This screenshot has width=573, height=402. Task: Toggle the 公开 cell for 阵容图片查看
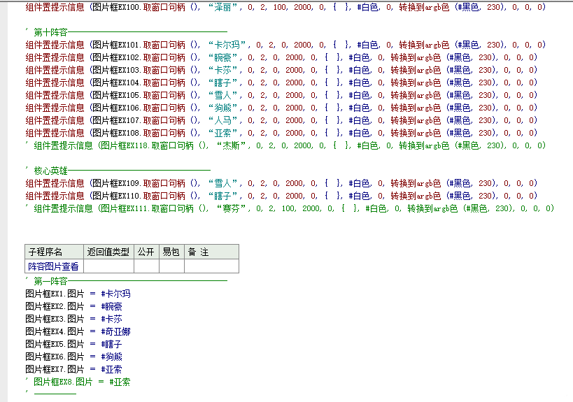pyautogui.click(x=146, y=266)
